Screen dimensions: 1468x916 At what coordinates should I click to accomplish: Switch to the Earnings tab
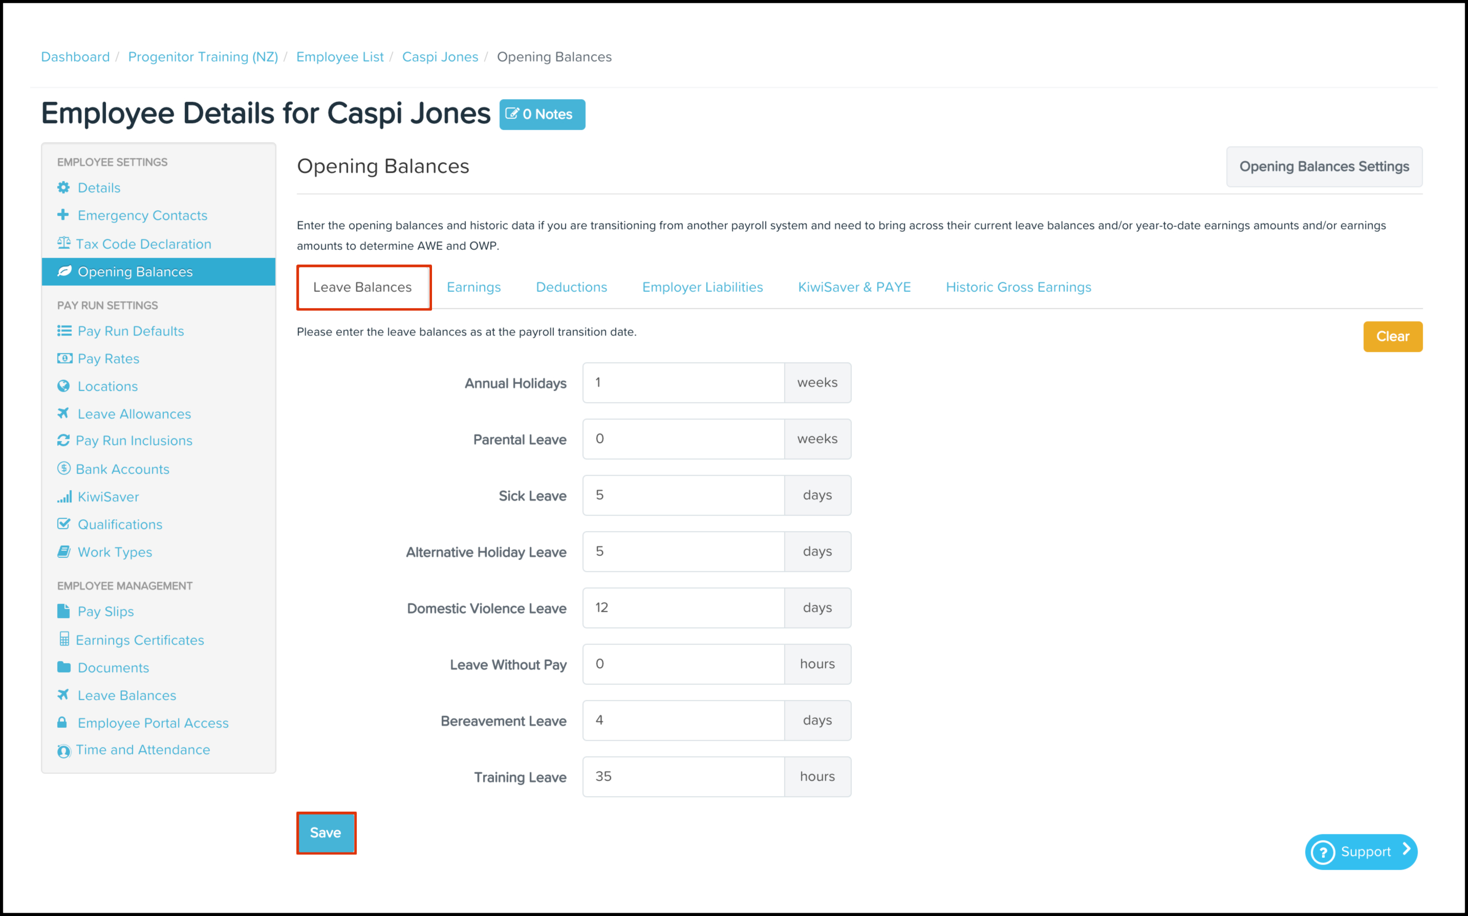473,287
